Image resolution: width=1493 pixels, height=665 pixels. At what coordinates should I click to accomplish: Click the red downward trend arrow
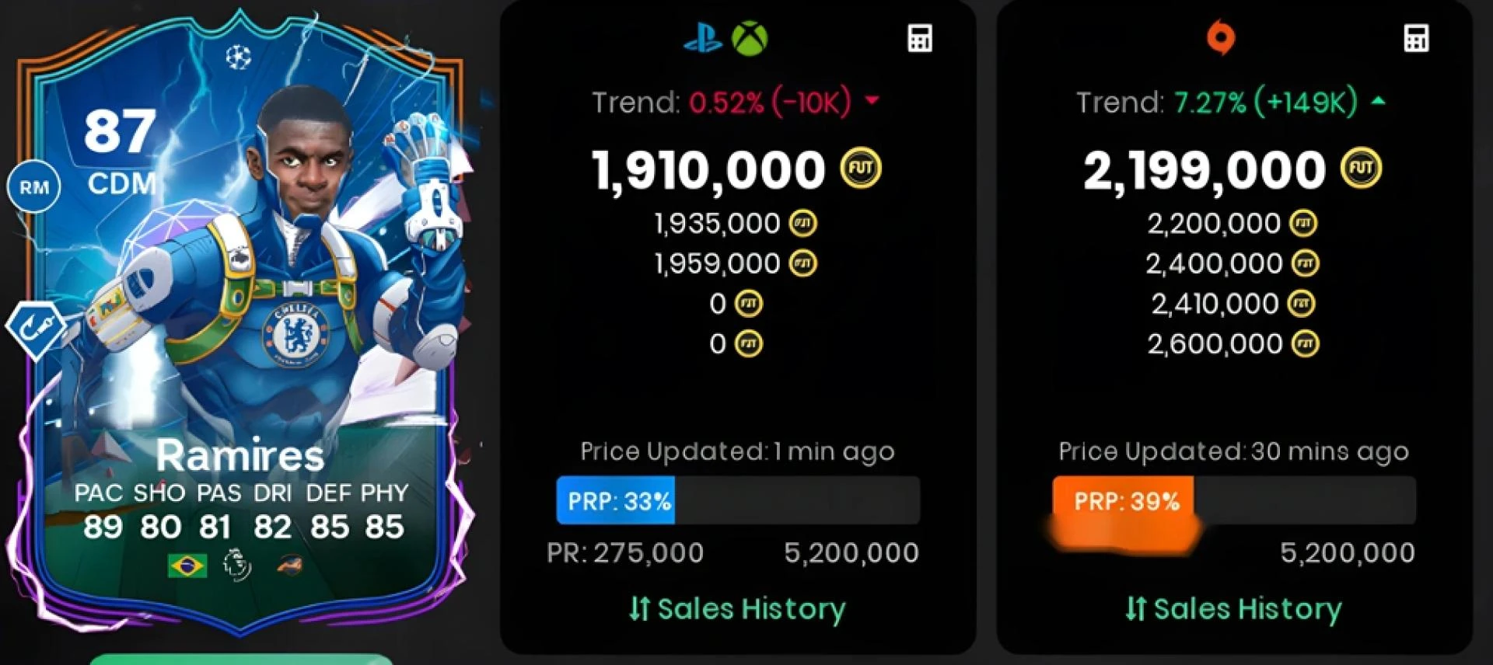pos(872,100)
